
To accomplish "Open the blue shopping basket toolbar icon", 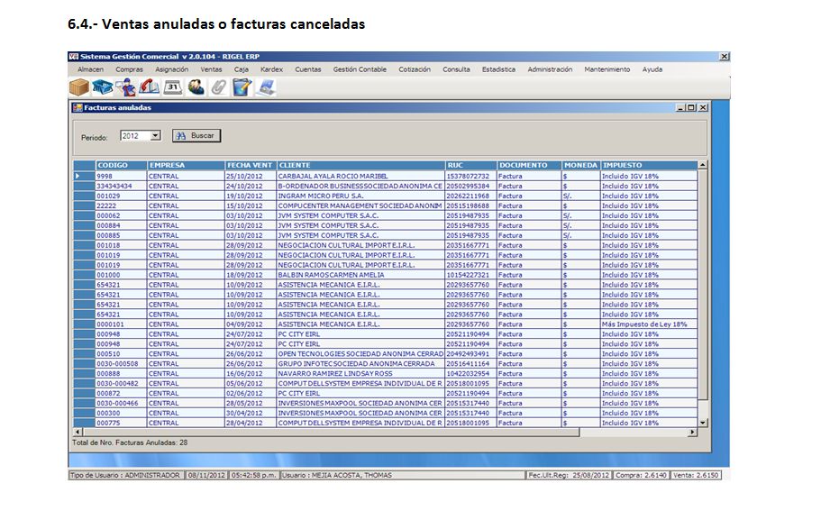I will tap(103, 87).
